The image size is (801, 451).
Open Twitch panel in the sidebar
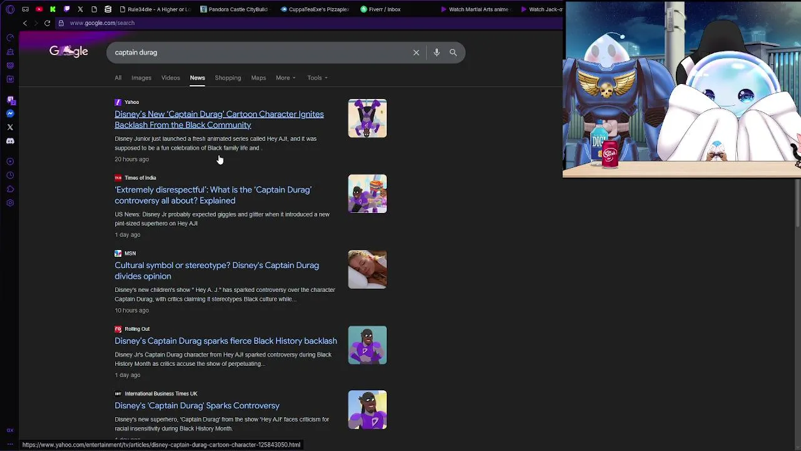point(10,100)
